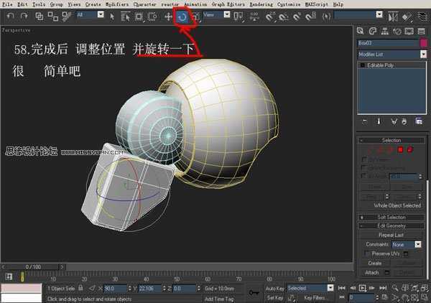
Task: Open the Create command panel tab
Action: tap(361, 31)
